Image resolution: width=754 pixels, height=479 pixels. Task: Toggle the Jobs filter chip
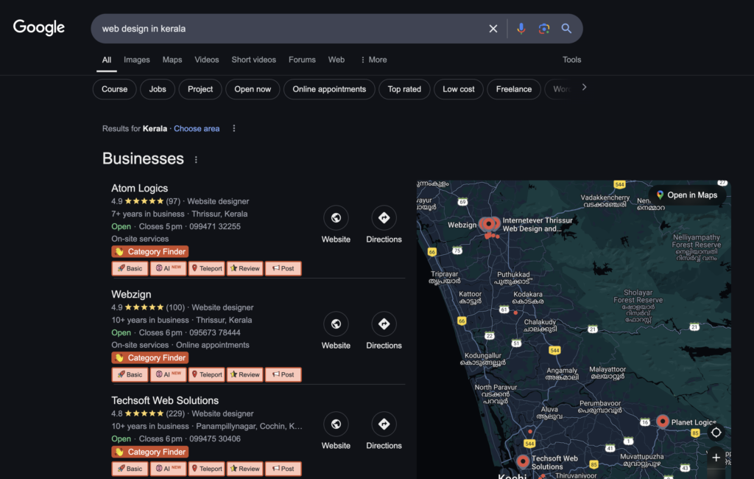click(158, 89)
